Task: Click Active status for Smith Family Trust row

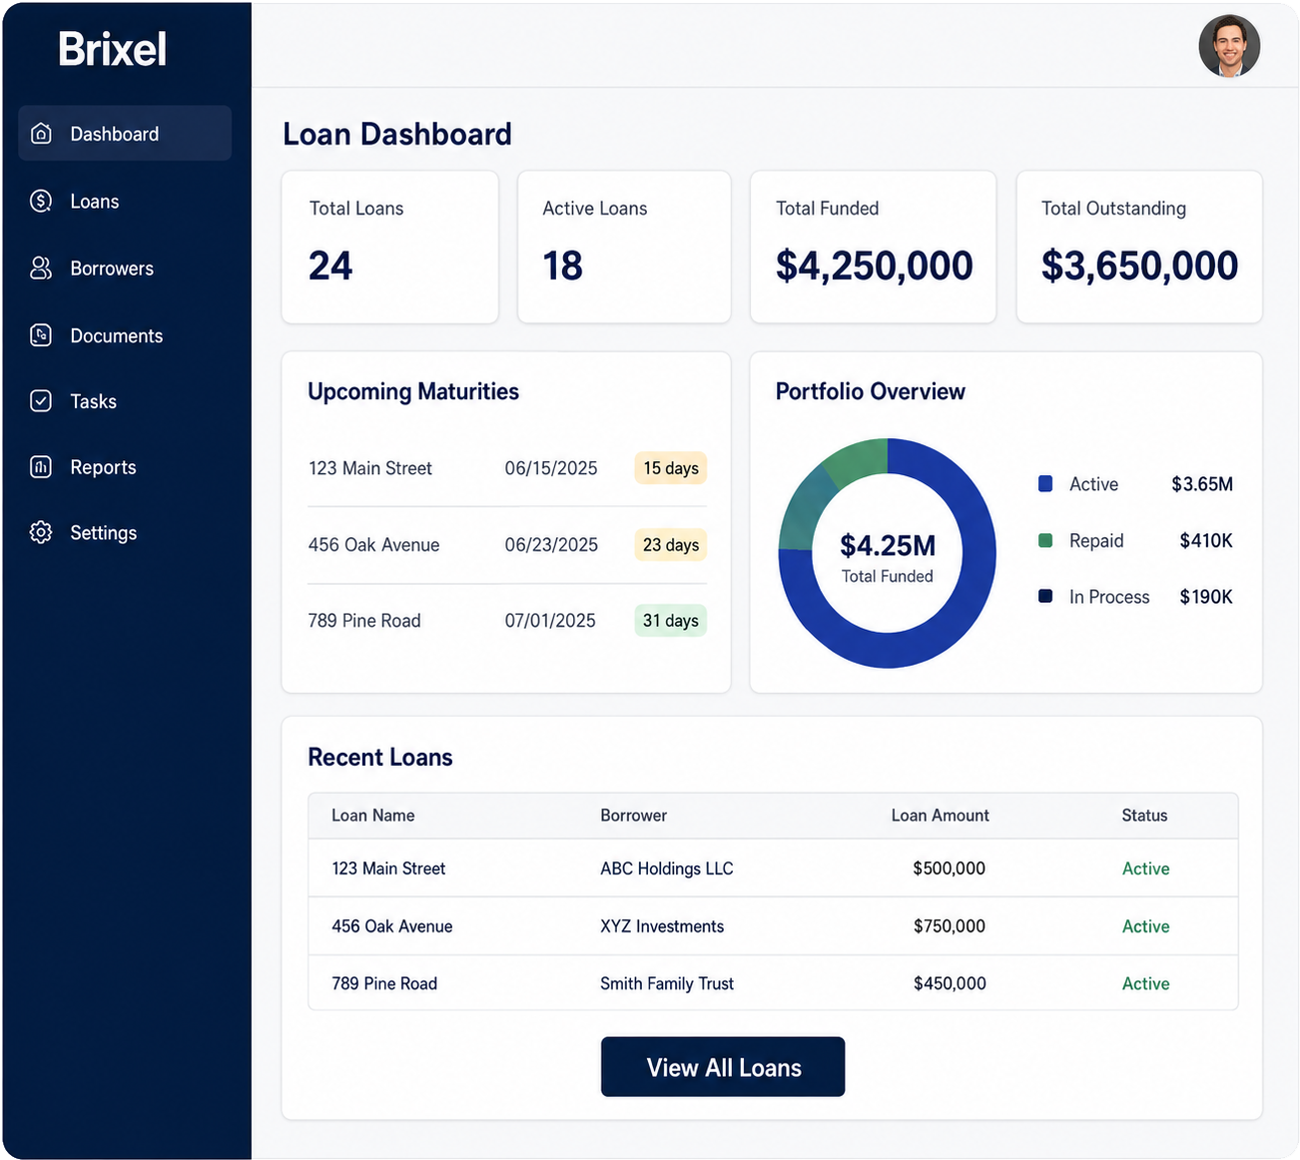Action: point(1145,983)
